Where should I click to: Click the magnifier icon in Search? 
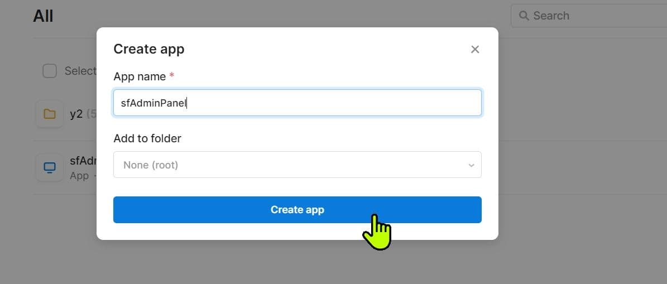point(524,16)
